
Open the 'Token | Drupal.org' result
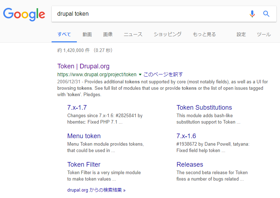point(83,66)
